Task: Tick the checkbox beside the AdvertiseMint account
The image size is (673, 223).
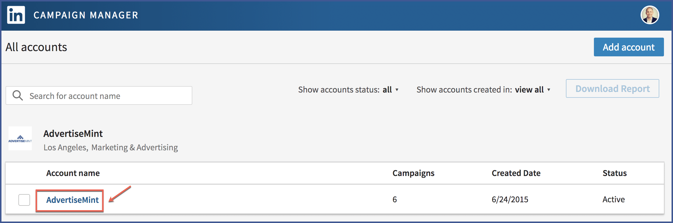Action: pos(24,200)
